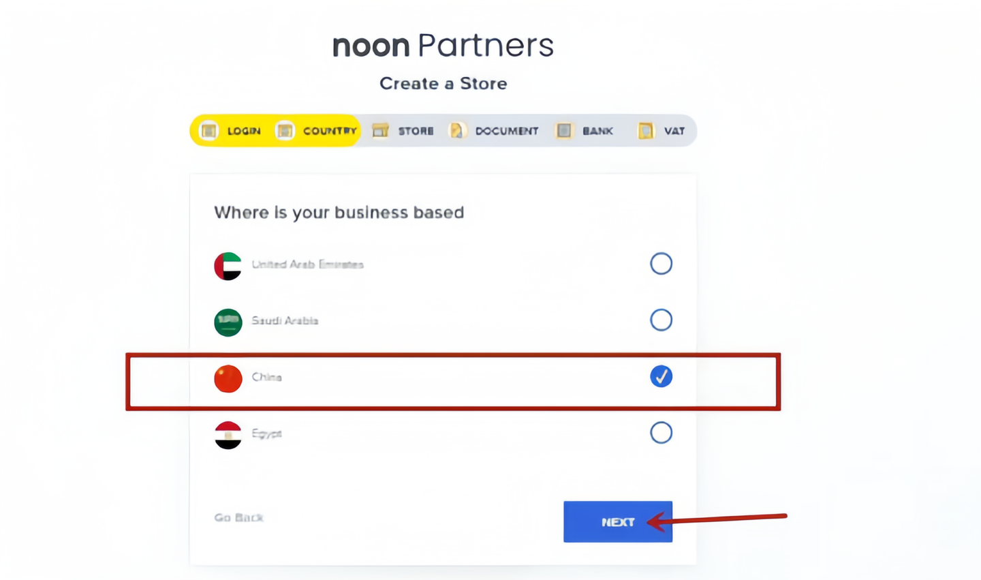This screenshot has width=981, height=580.
Task: Click the Saudi Arabia country name text
Action: (285, 320)
